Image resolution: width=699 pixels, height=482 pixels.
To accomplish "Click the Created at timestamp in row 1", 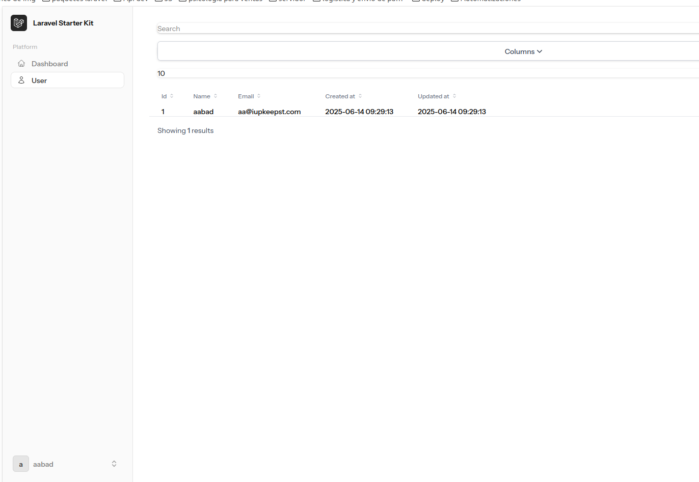I will 359,112.
